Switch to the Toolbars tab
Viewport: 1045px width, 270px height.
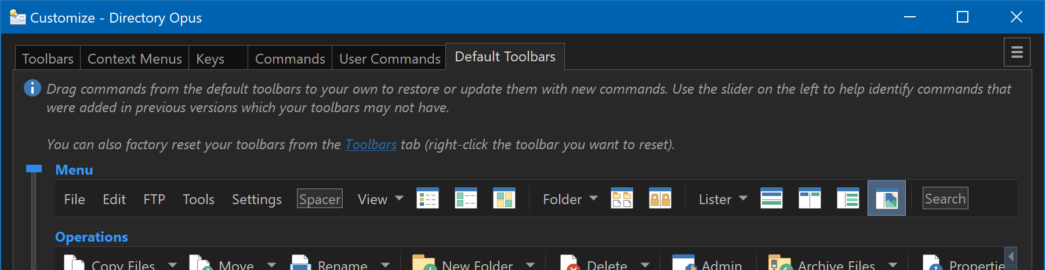click(48, 58)
